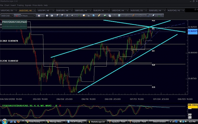Select the circle shape drawing tool
The height and width of the screenshot is (124, 198).
141,16
